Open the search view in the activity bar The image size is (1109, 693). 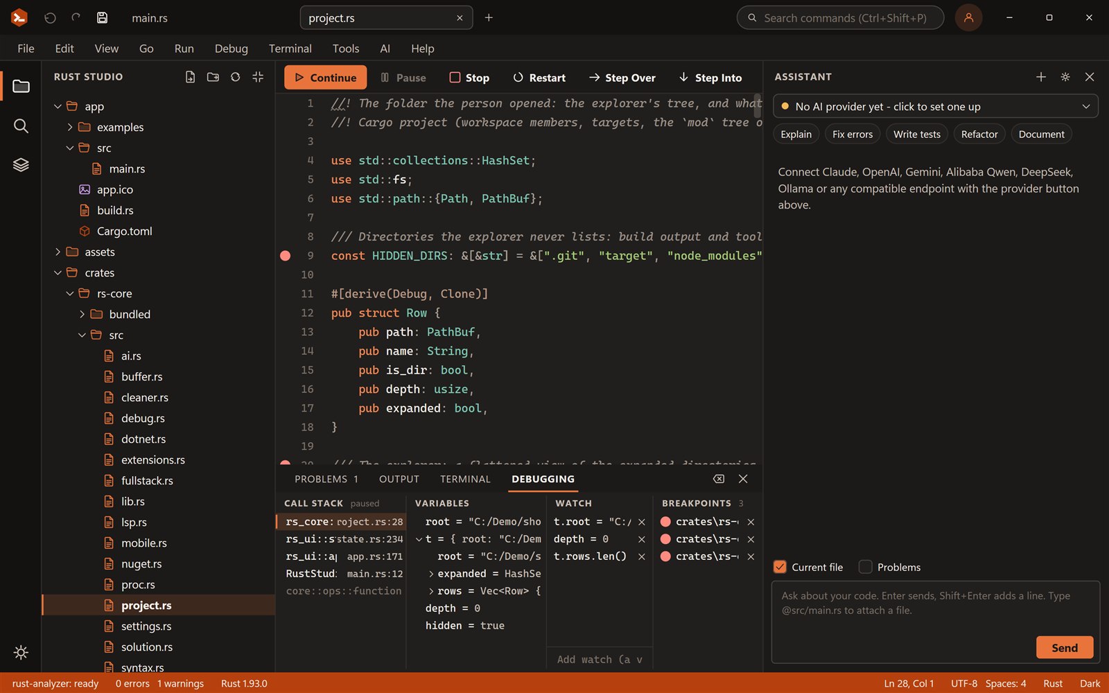click(21, 125)
